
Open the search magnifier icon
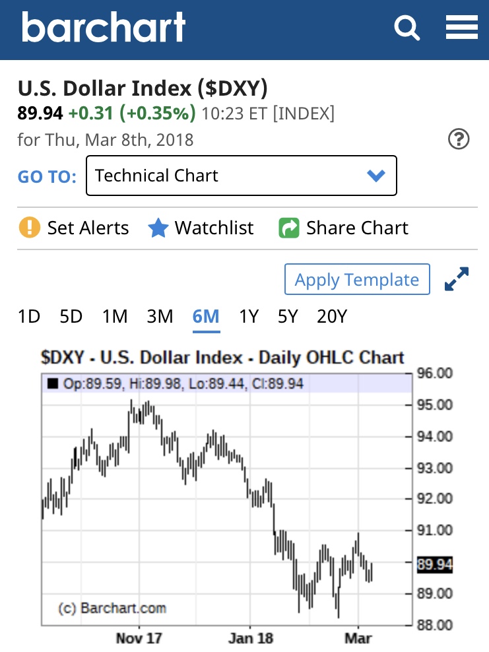(x=407, y=28)
